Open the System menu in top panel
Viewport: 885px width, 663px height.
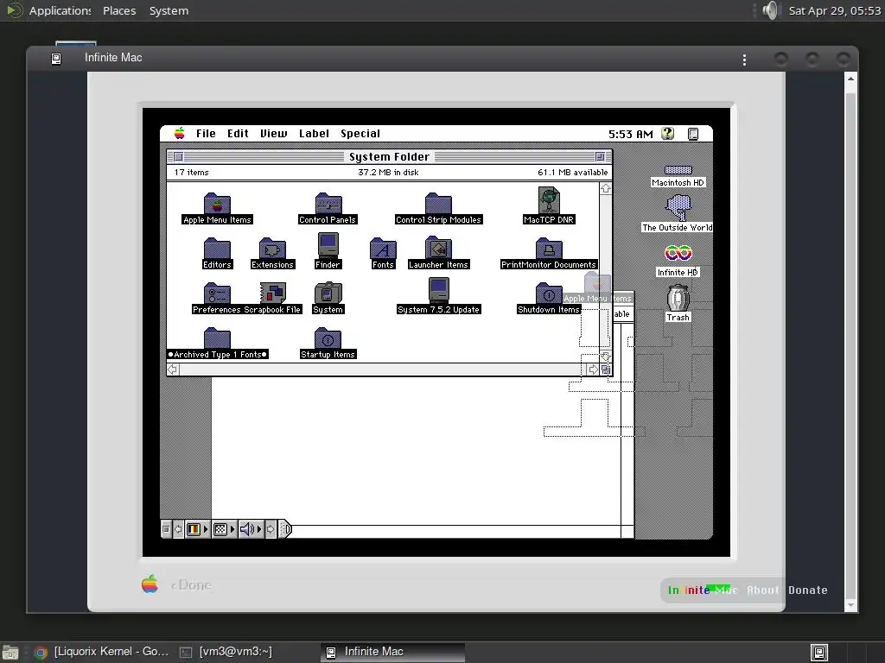click(x=169, y=10)
